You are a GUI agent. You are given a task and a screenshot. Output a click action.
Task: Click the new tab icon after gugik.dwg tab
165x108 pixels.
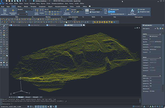coord(84,25)
